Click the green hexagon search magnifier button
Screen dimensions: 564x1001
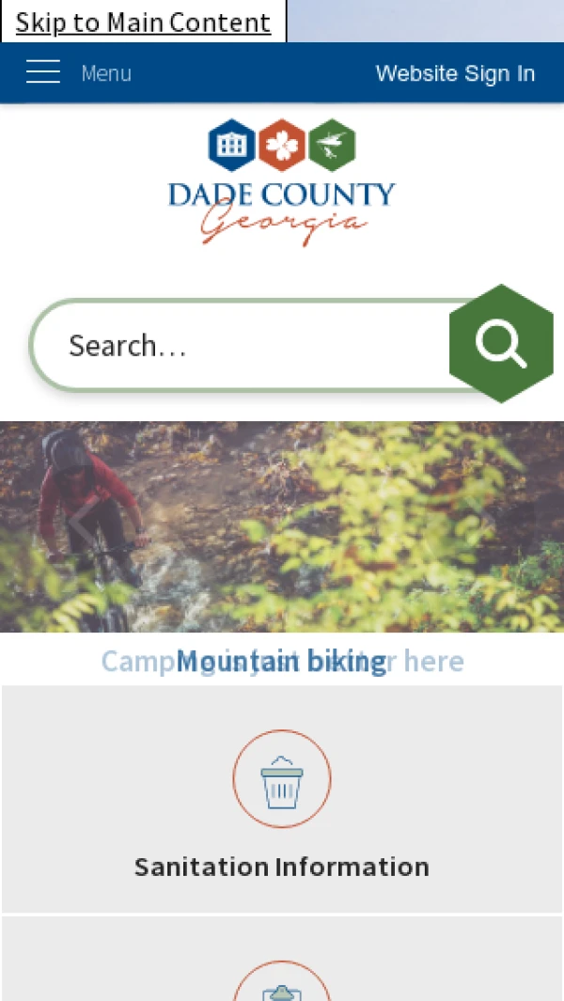501,343
